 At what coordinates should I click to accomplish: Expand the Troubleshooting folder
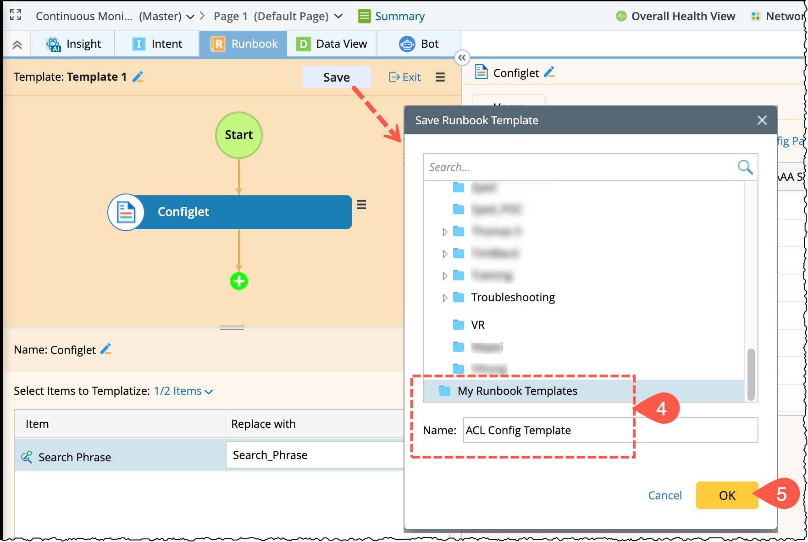(444, 298)
